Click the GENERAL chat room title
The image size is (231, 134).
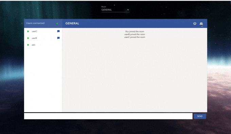(72, 23)
